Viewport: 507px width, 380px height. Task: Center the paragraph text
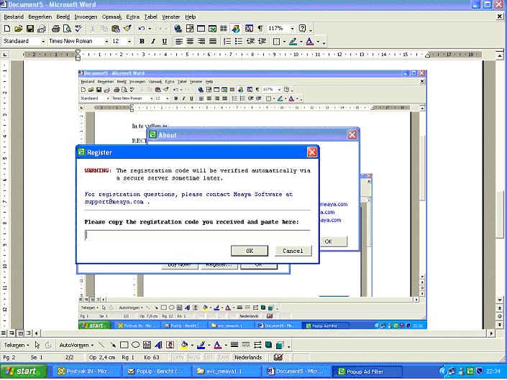(190, 42)
